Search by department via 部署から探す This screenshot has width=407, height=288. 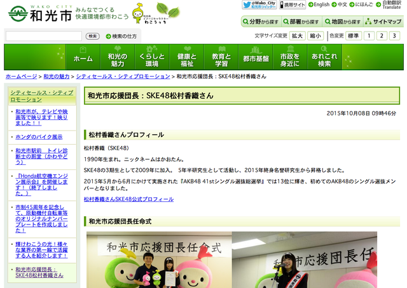(x=301, y=22)
